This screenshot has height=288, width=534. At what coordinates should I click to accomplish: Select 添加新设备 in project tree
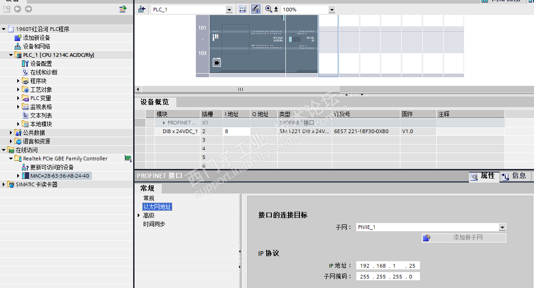pyautogui.click(x=36, y=38)
